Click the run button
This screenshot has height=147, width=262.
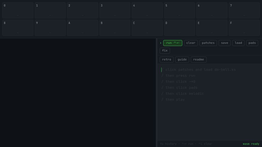172,43
